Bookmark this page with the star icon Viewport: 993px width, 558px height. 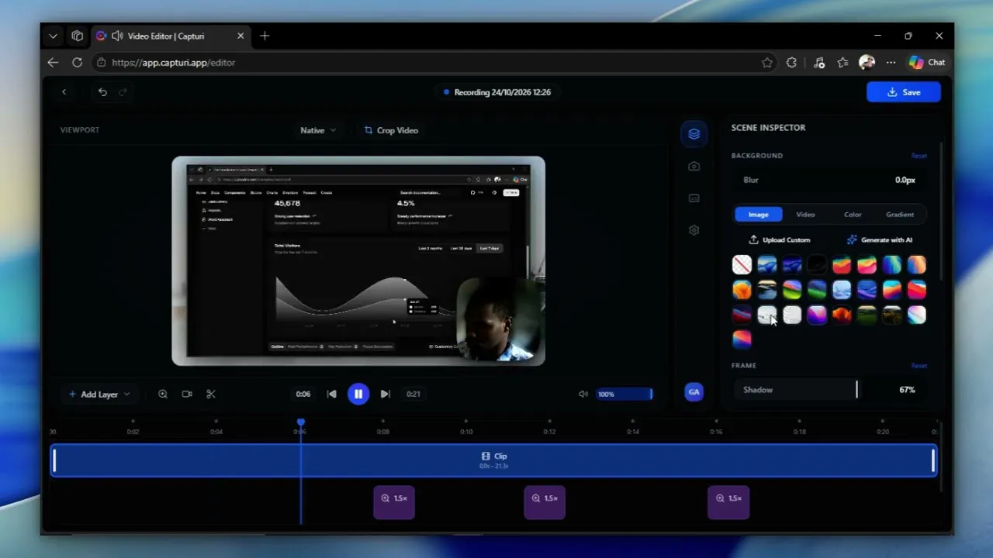[767, 63]
